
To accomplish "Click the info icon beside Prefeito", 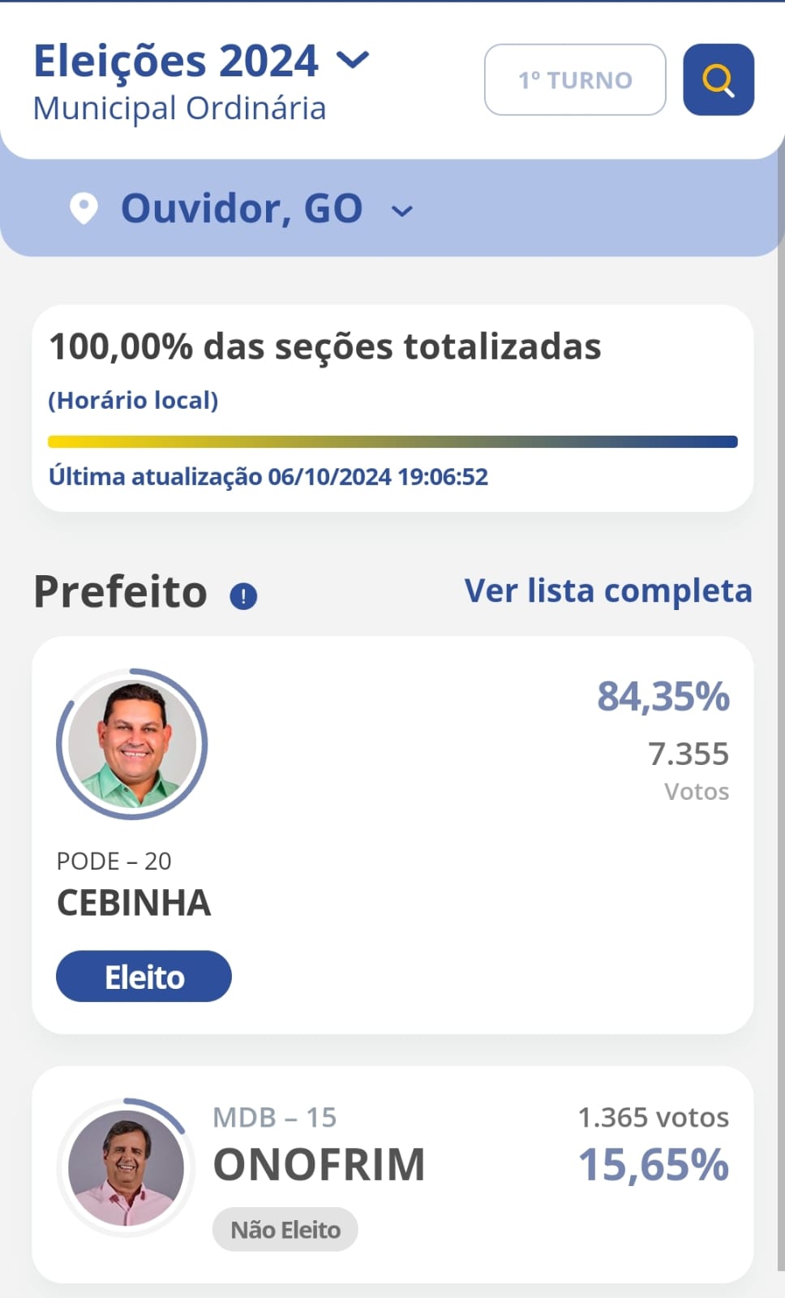I will click(243, 596).
